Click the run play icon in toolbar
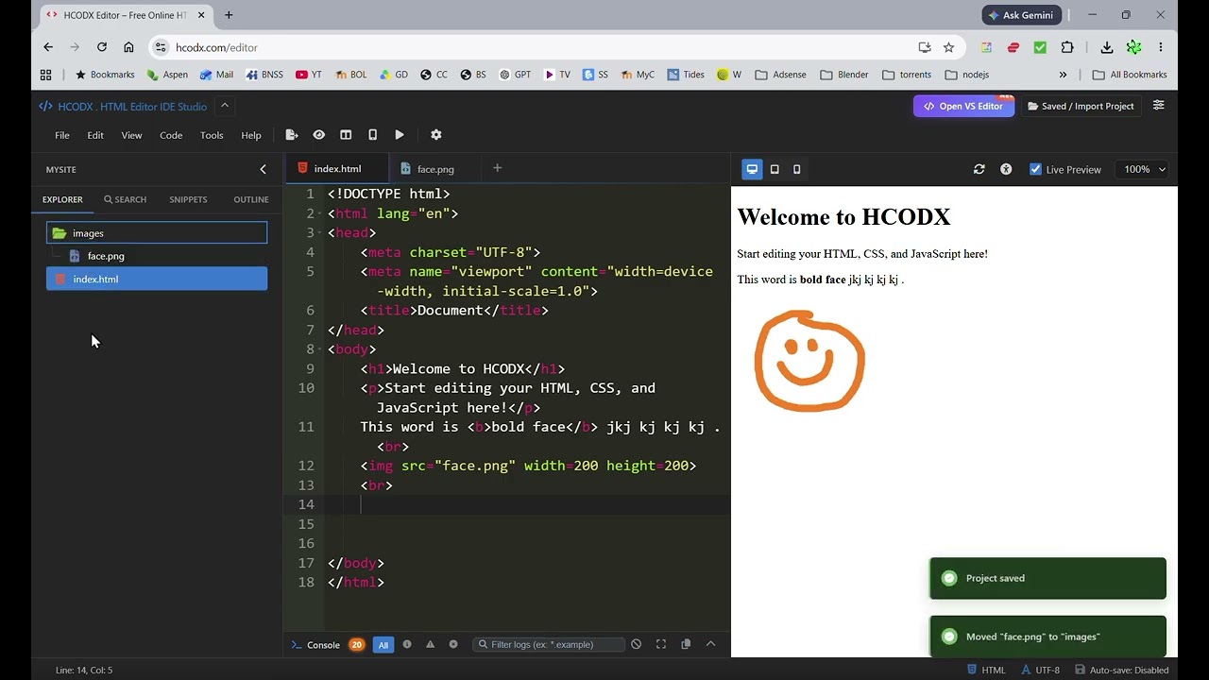This screenshot has height=680, width=1209. click(400, 135)
